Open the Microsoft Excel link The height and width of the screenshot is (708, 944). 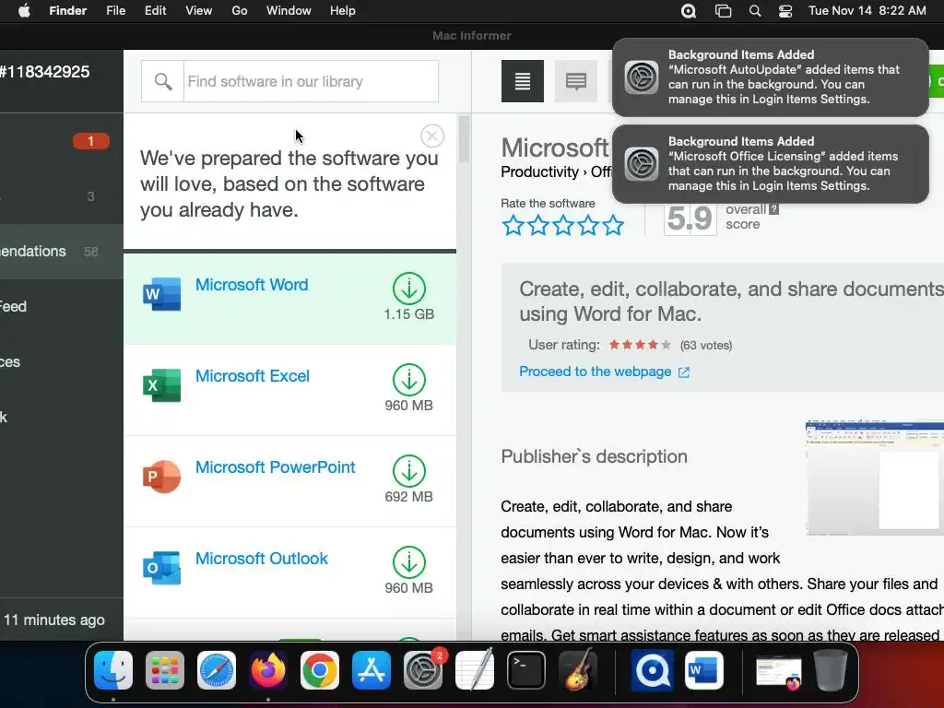253,376
